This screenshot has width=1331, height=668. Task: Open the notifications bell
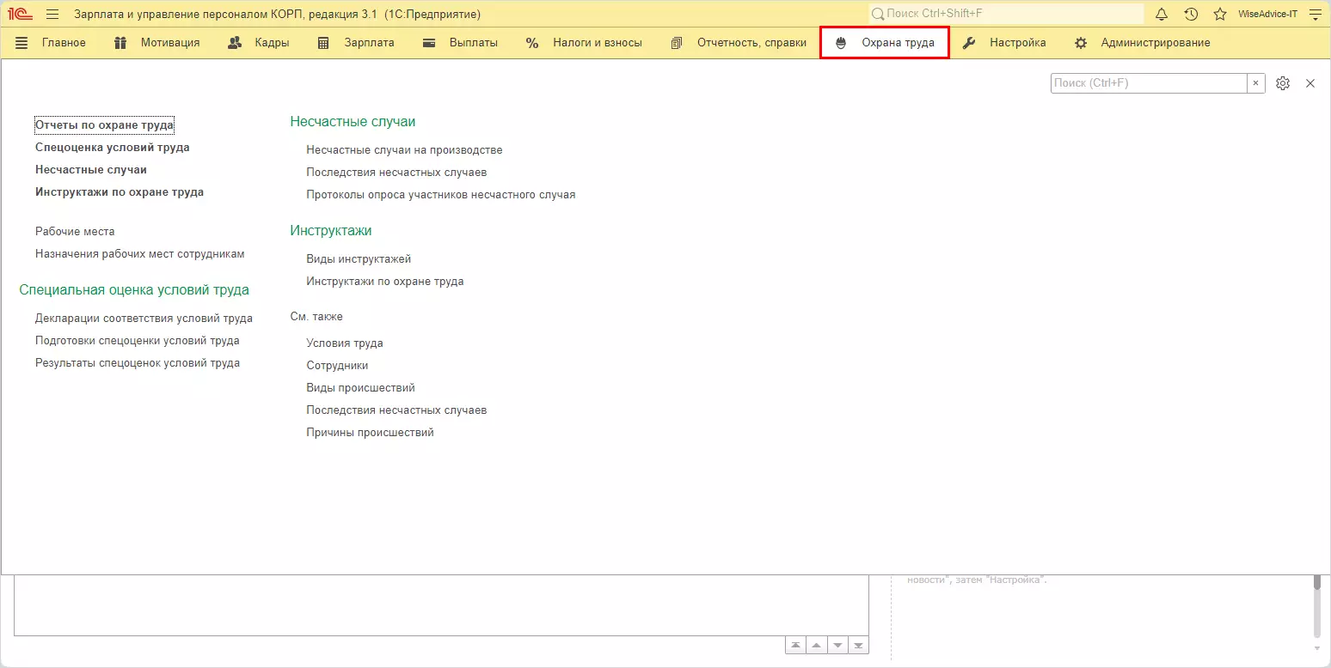[x=1162, y=14]
